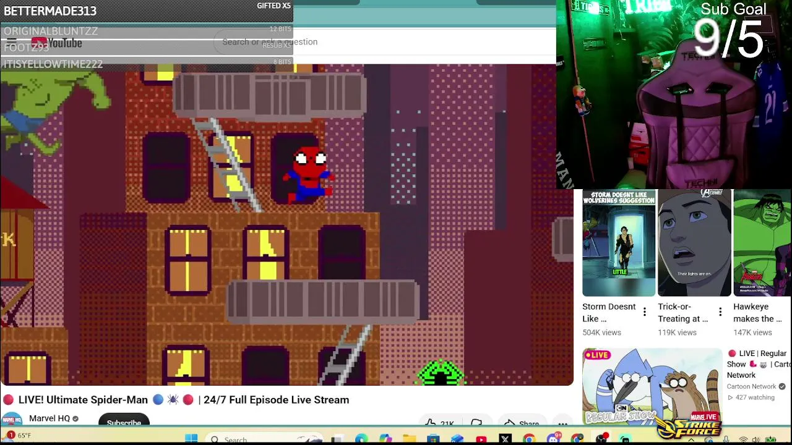792x445 pixels.
Task: Open the YouTube hamburger guide menu
Action: pos(11,42)
